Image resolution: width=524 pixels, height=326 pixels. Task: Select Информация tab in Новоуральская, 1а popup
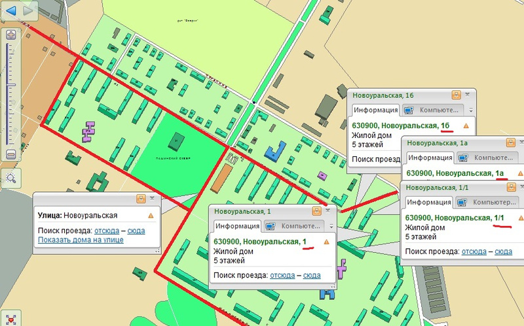click(x=430, y=157)
